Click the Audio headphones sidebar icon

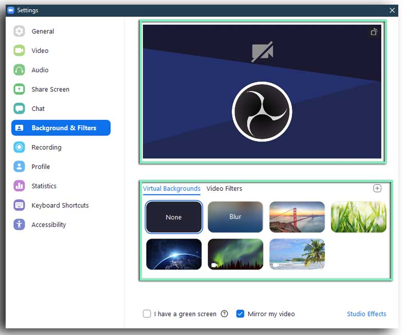[x=19, y=70]
